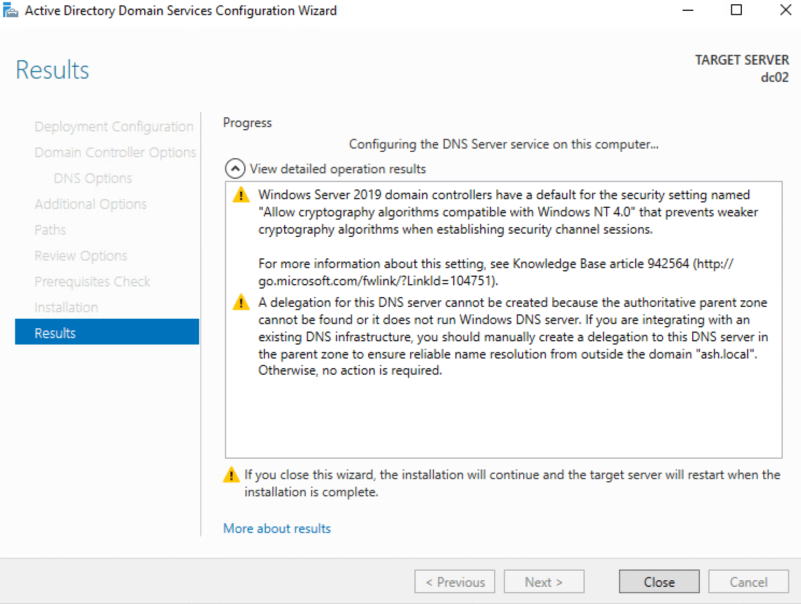Go to Deployment Configuration step
This screenshot has height=604, width=801.
[x=114, y=127]
